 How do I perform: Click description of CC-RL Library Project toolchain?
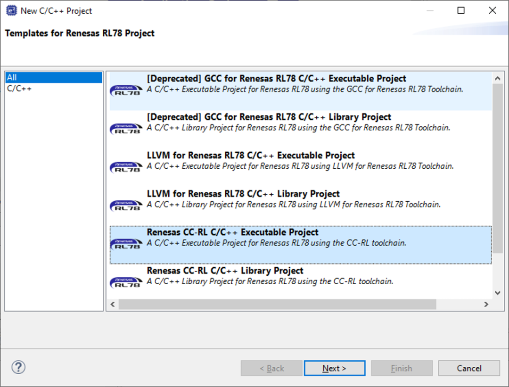tap(270, 281)
